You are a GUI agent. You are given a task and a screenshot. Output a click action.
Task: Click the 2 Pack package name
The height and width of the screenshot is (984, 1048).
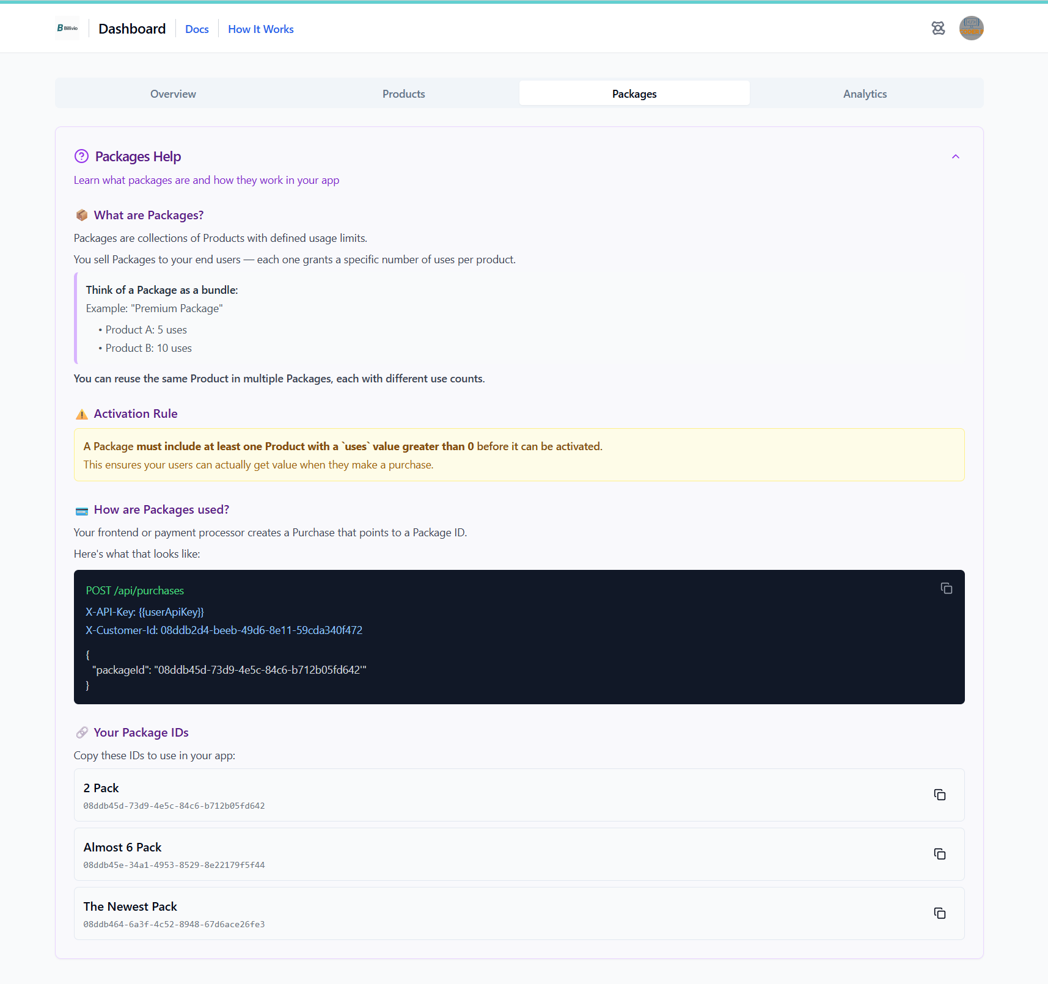(101, 788)
